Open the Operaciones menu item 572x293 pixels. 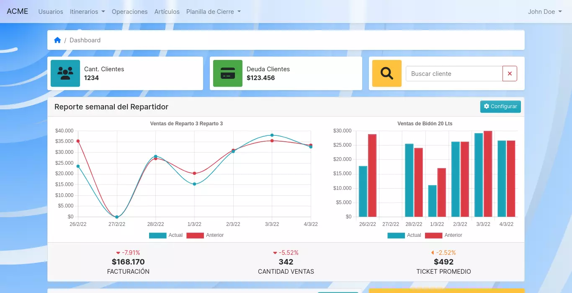click(130, 12)
